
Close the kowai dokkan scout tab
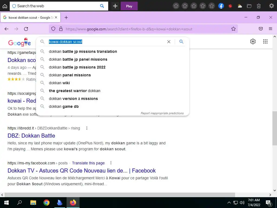click(x=56, y=17)
